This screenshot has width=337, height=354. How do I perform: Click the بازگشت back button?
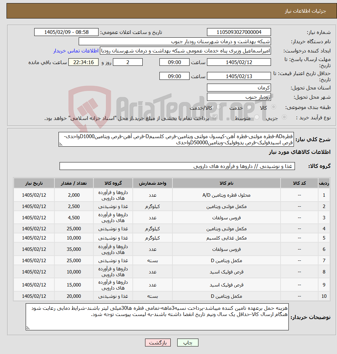coord(158,342)
